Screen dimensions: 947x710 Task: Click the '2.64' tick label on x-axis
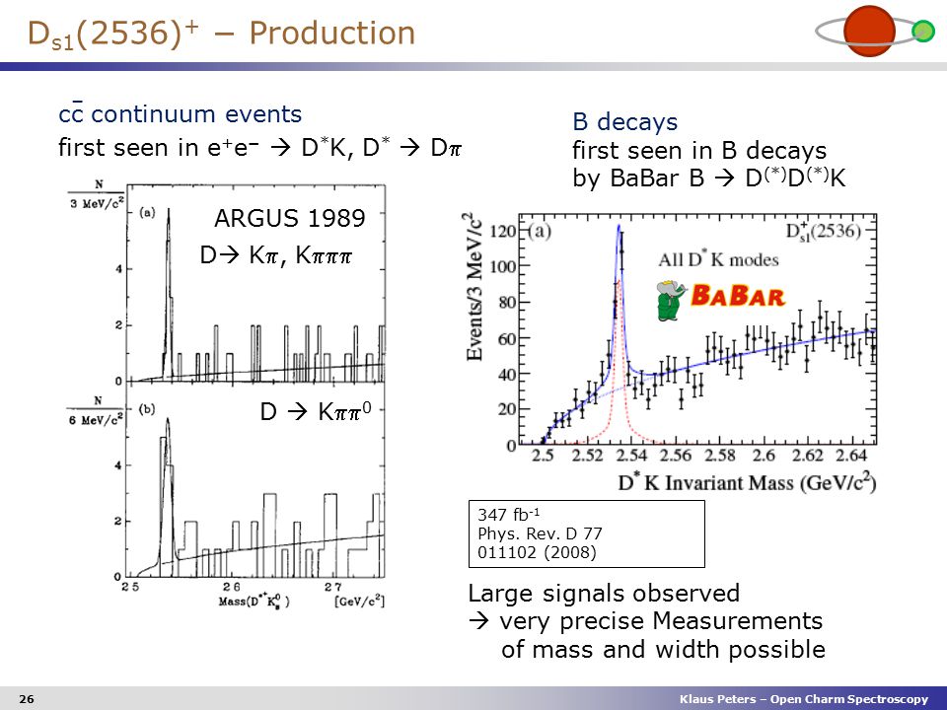pos(852,456)
